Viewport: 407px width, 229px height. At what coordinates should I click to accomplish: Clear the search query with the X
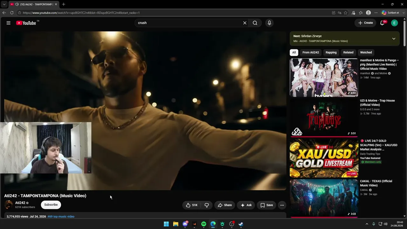245,23
